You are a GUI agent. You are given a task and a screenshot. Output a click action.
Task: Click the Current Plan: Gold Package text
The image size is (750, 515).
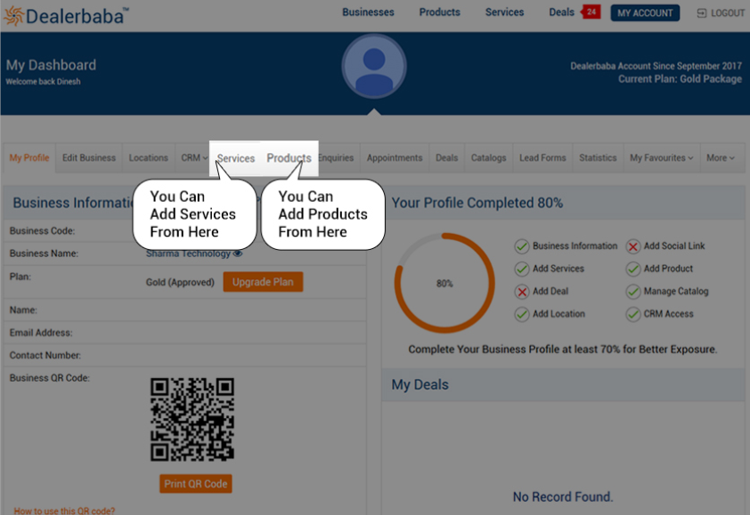[680, 79]
